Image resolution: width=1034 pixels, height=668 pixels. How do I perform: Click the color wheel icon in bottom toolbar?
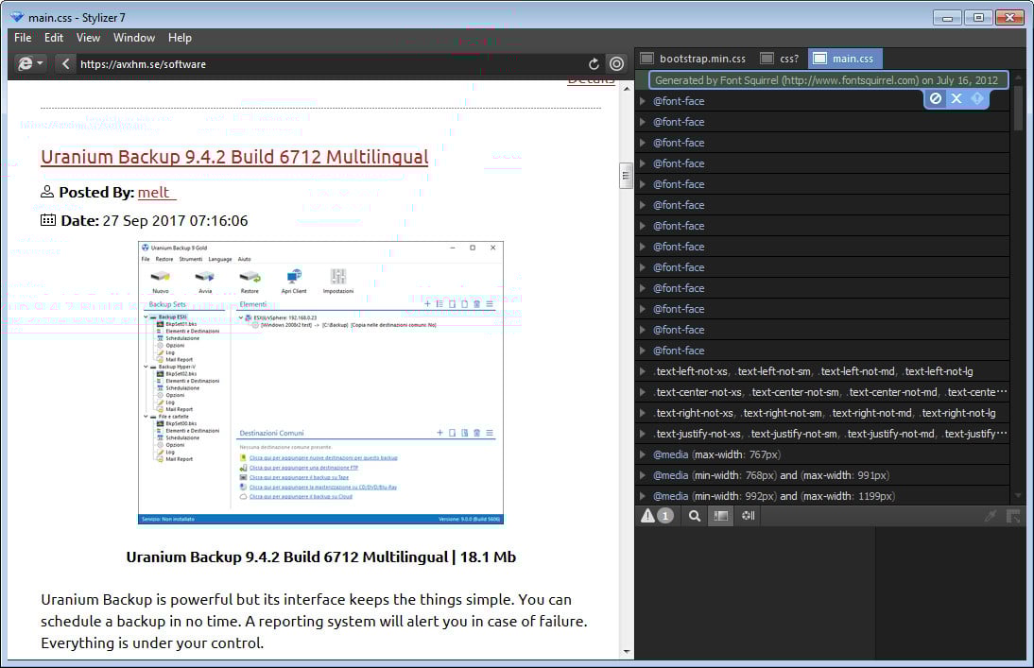pyautogui.click(x=748, y=516)
